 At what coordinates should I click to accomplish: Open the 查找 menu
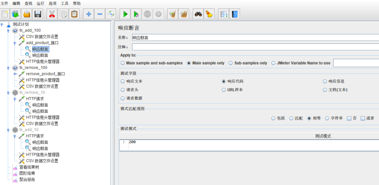tap(28, 3)
